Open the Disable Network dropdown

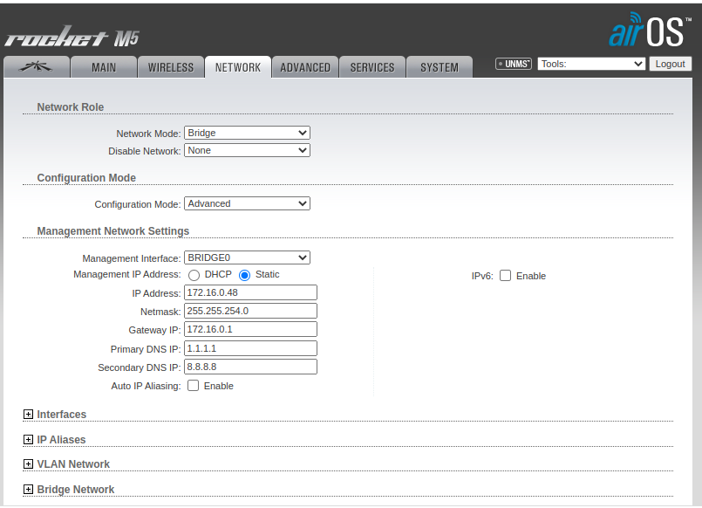tap(247, 150)
